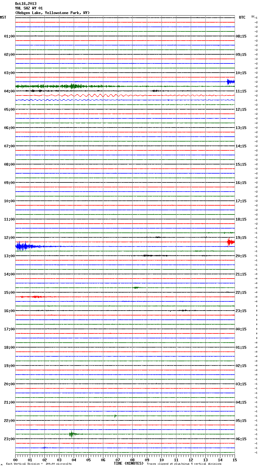Click the Hebgen Lake, Yellowstone Park location title
Viewport: 259px width, 468px height.
(x=52, y=13)
